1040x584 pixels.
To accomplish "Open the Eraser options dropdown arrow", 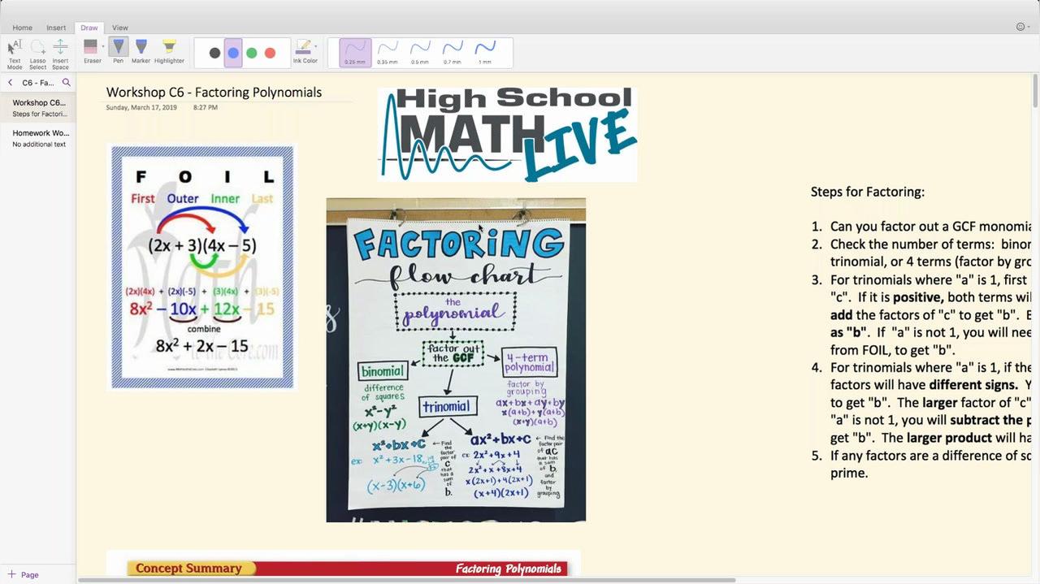I will (x=103, y=46).
